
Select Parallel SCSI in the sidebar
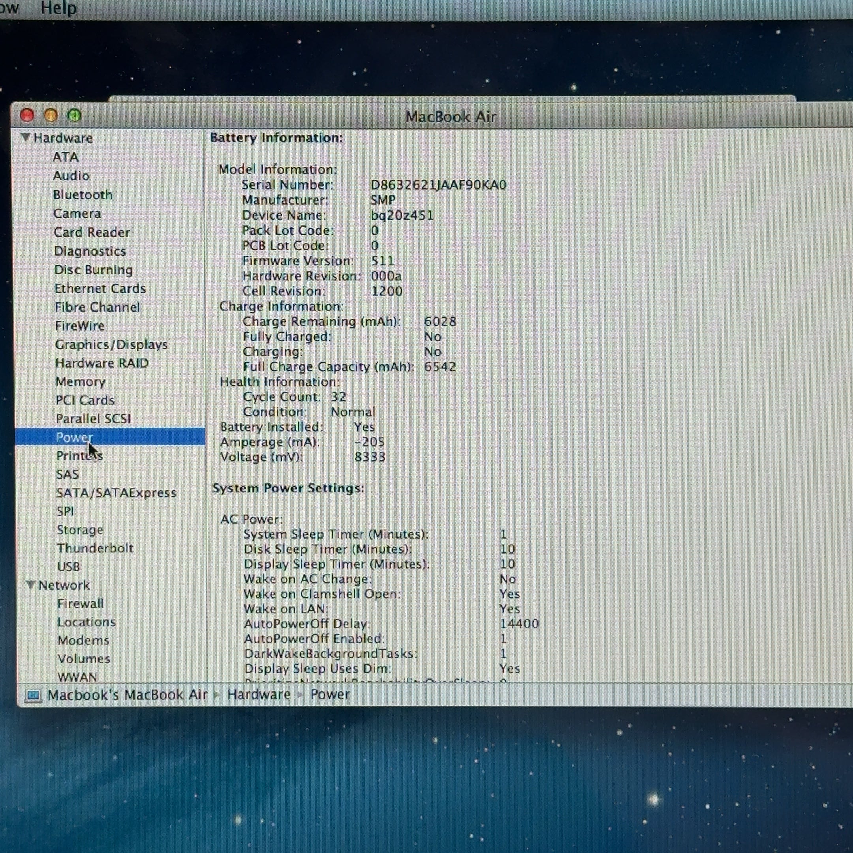pos(93,419)
